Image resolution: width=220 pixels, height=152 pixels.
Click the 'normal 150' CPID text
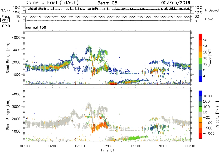point(36,27)
